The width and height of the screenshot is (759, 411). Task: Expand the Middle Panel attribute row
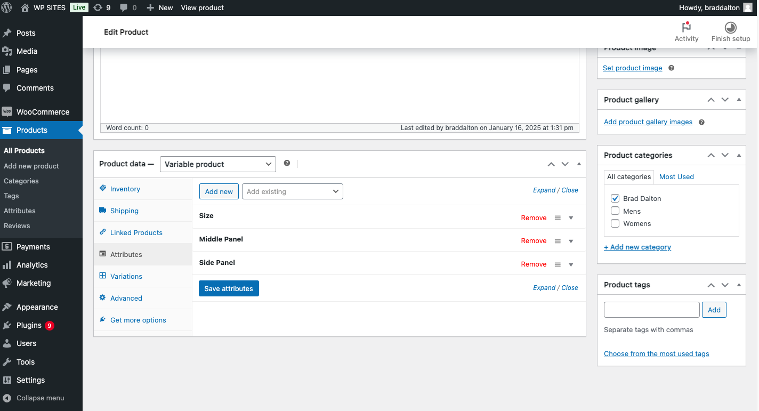click(x=571, y=241)
